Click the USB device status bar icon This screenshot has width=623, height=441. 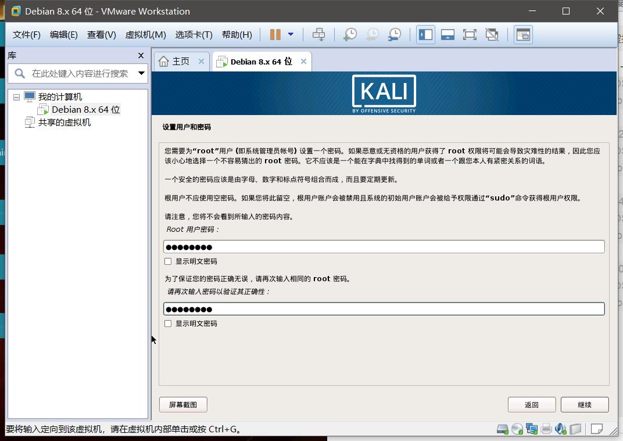click(575, 429)
